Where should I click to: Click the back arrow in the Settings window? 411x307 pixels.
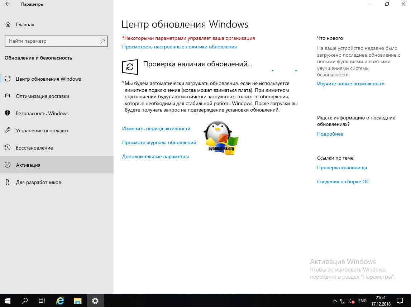pos(8,4)
